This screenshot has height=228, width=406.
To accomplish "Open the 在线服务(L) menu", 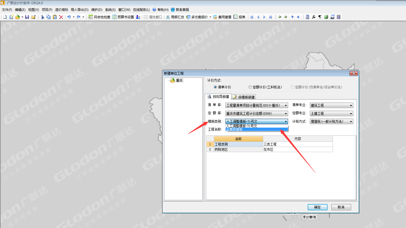I will coord(141,10).
